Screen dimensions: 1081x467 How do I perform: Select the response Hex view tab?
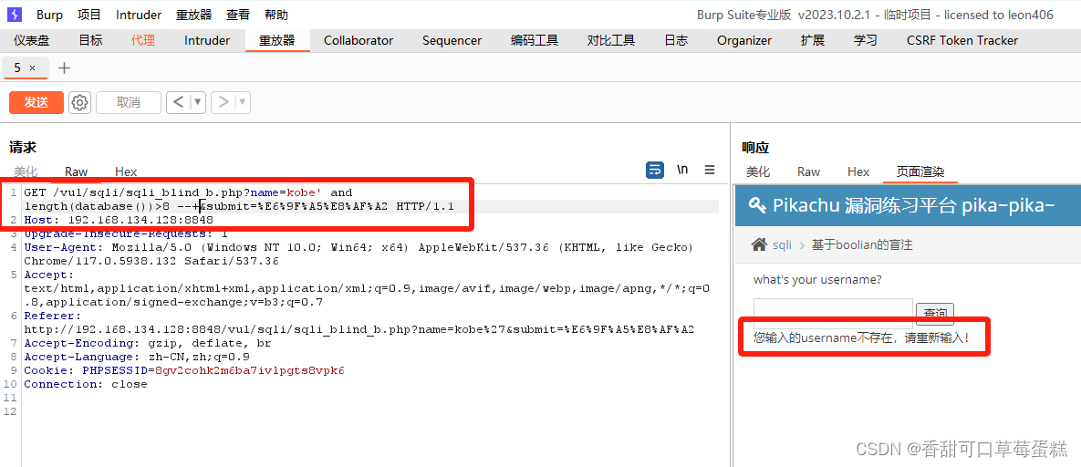(x=858, y=171)
